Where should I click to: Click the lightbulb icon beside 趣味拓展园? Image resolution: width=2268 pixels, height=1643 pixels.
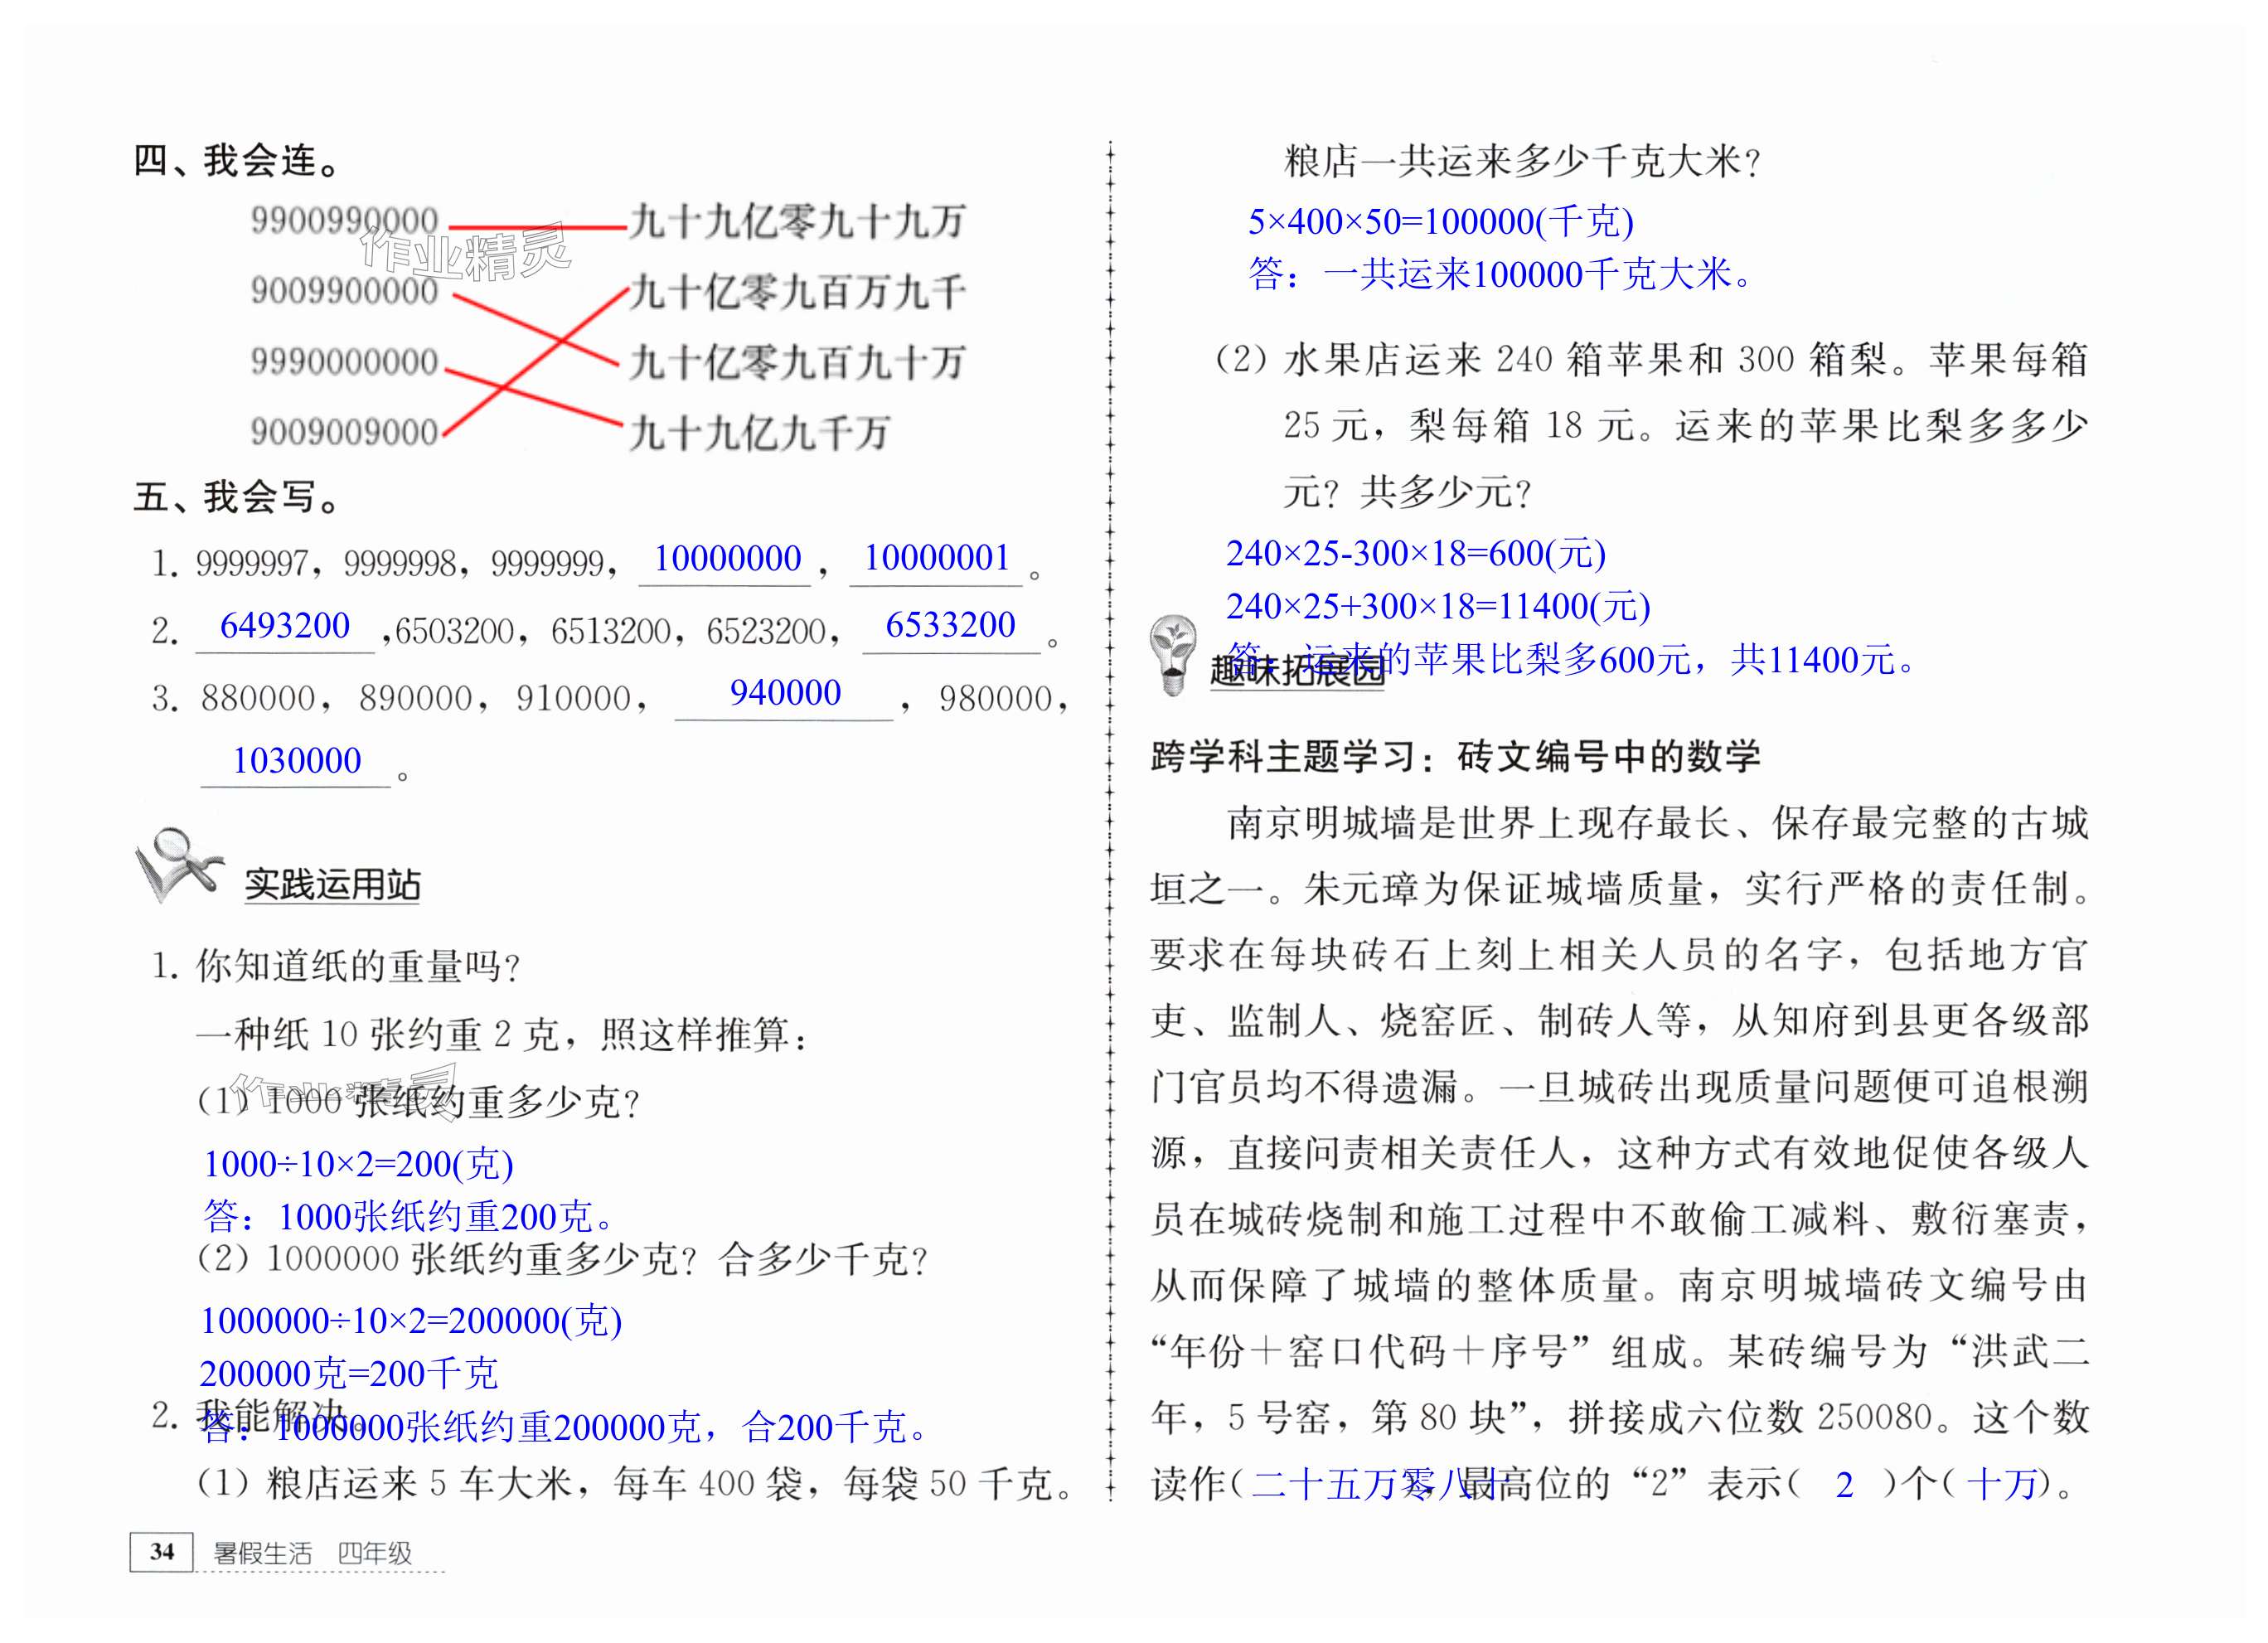coord(1172,655)
